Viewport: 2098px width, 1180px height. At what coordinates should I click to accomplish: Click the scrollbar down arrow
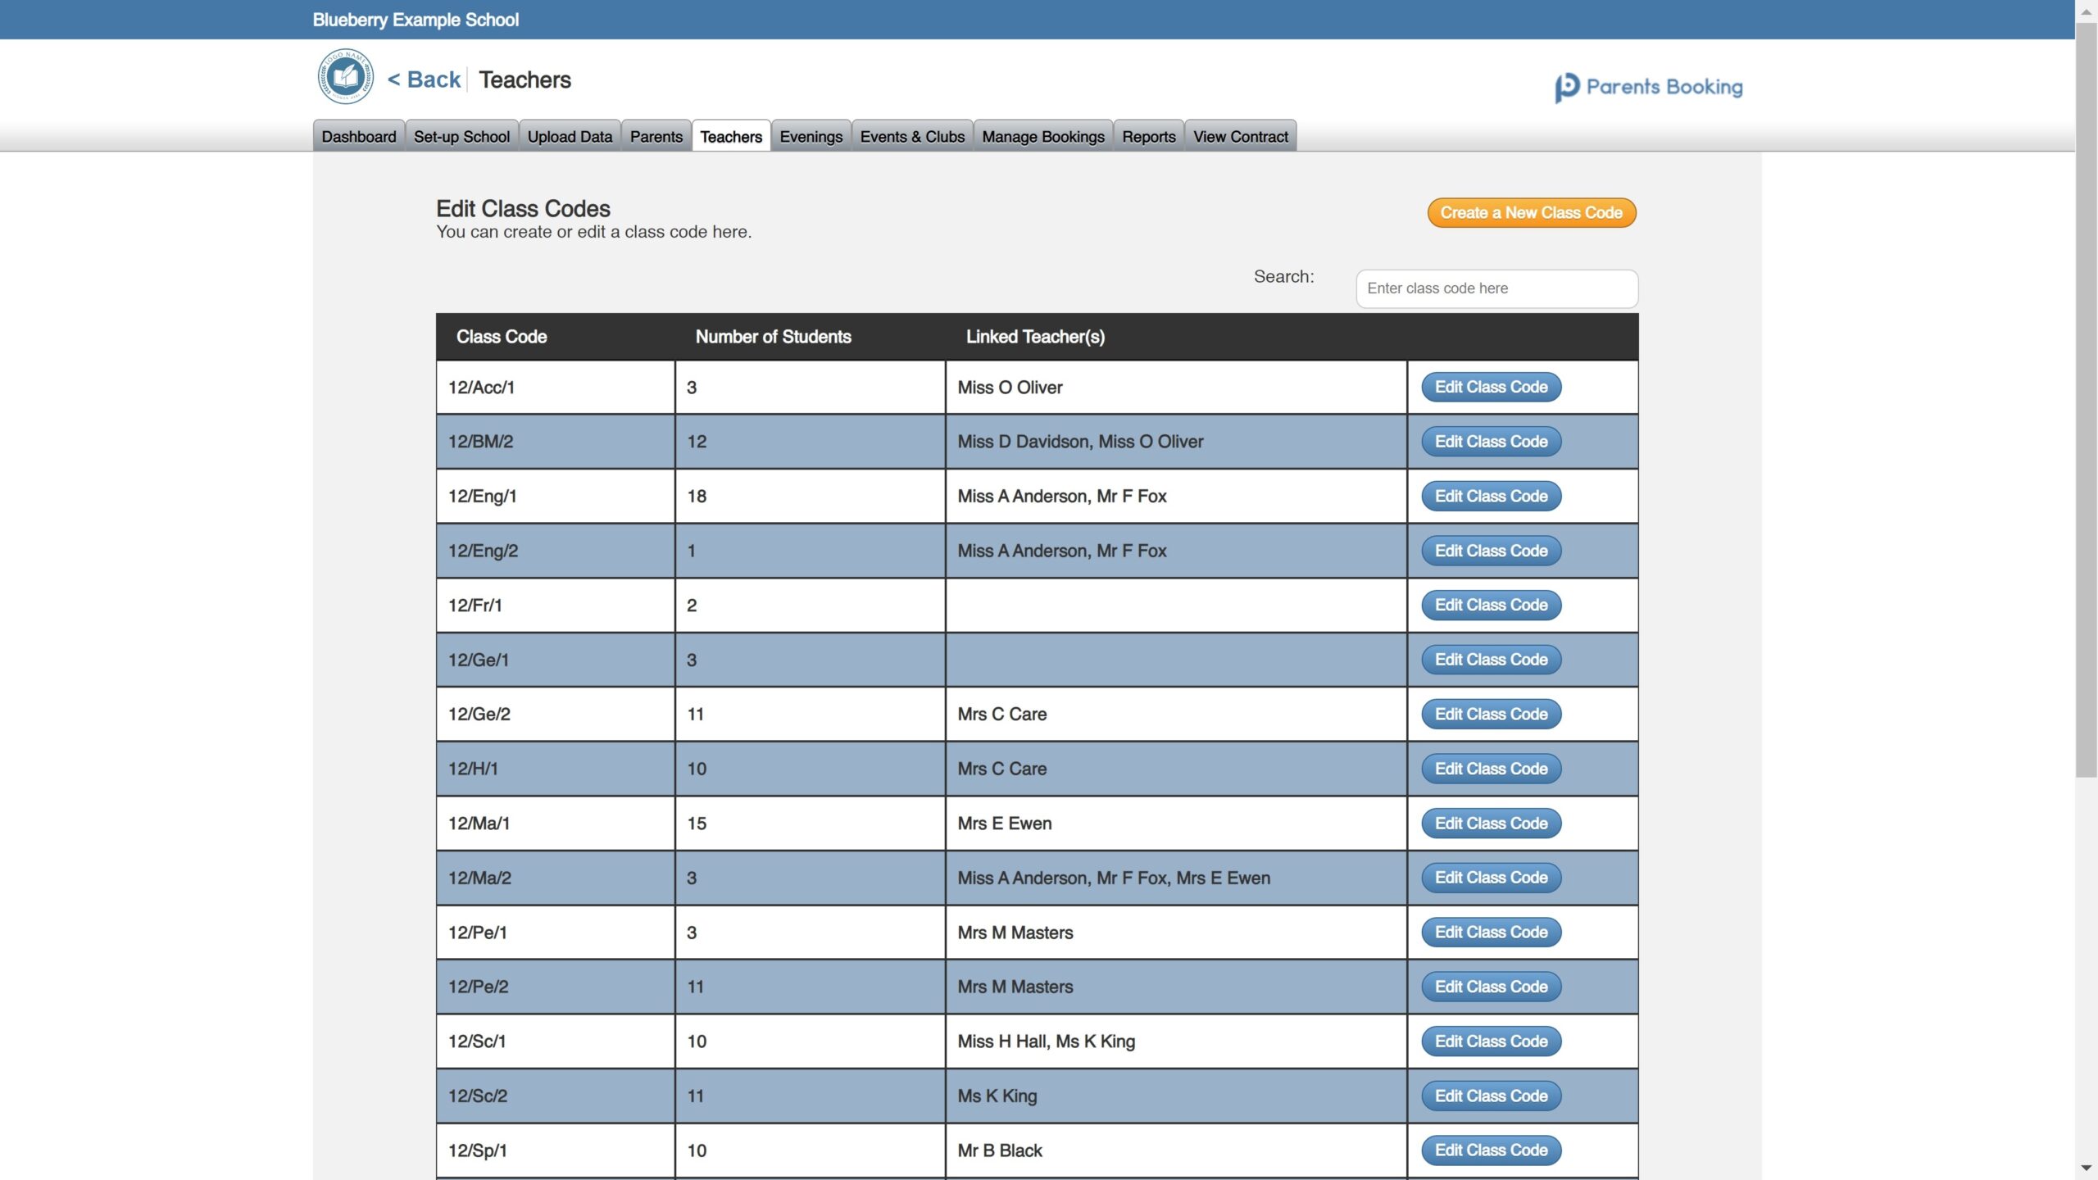pyautogui.click(x=2086, y=1169)
